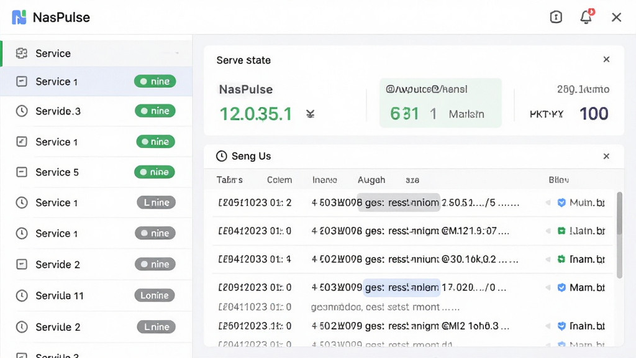The height and width of the screenshot is (358, 636).
Task: Select the Tabrs column header
Action: [x=230, y=180]
